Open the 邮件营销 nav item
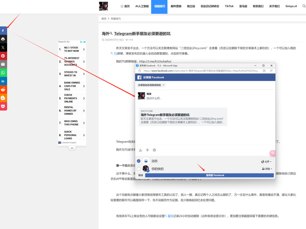The image size is (306, 229). coord(176,6)
